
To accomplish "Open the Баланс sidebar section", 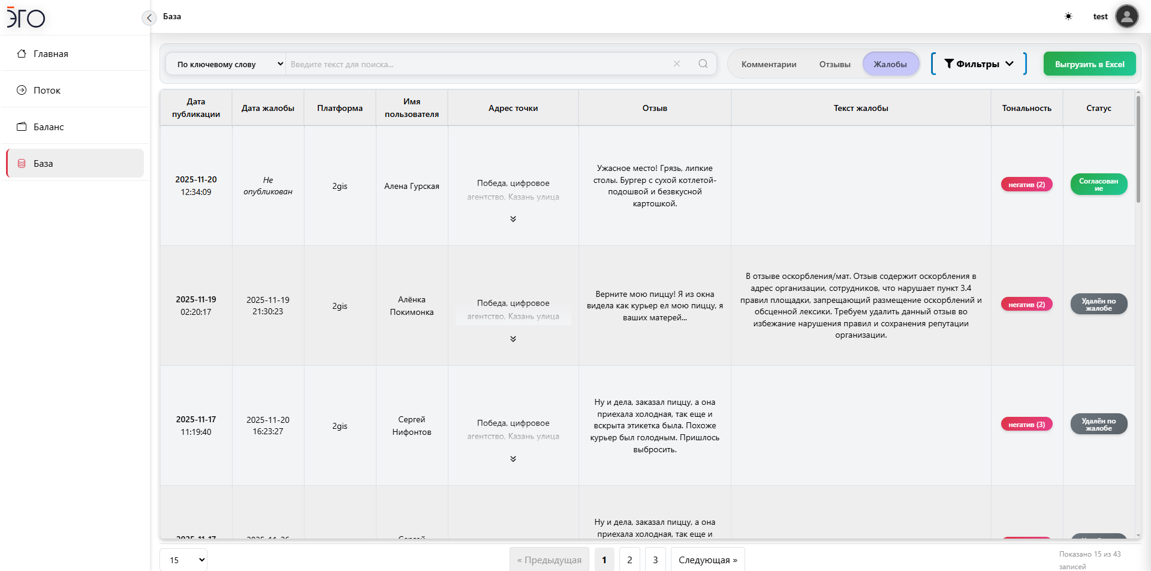I will click(49, 127).
